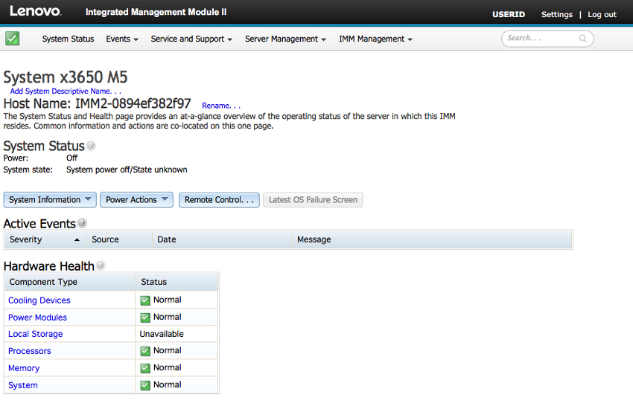
Task: Click the Remote Control button
Action: point(219,199)
